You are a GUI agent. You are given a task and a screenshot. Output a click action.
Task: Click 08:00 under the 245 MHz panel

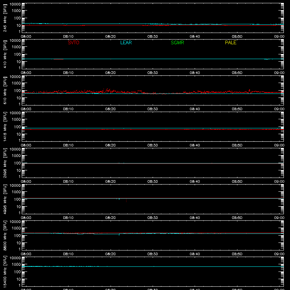coord(26,37)
